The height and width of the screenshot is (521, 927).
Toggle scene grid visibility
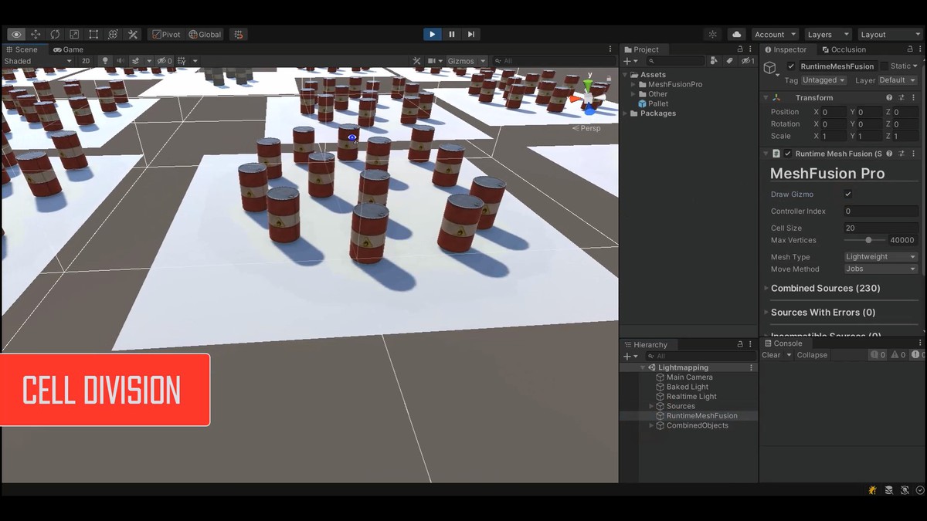coord(182,60)
